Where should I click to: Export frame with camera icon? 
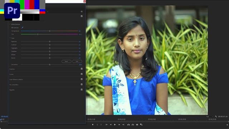[137, 125]
